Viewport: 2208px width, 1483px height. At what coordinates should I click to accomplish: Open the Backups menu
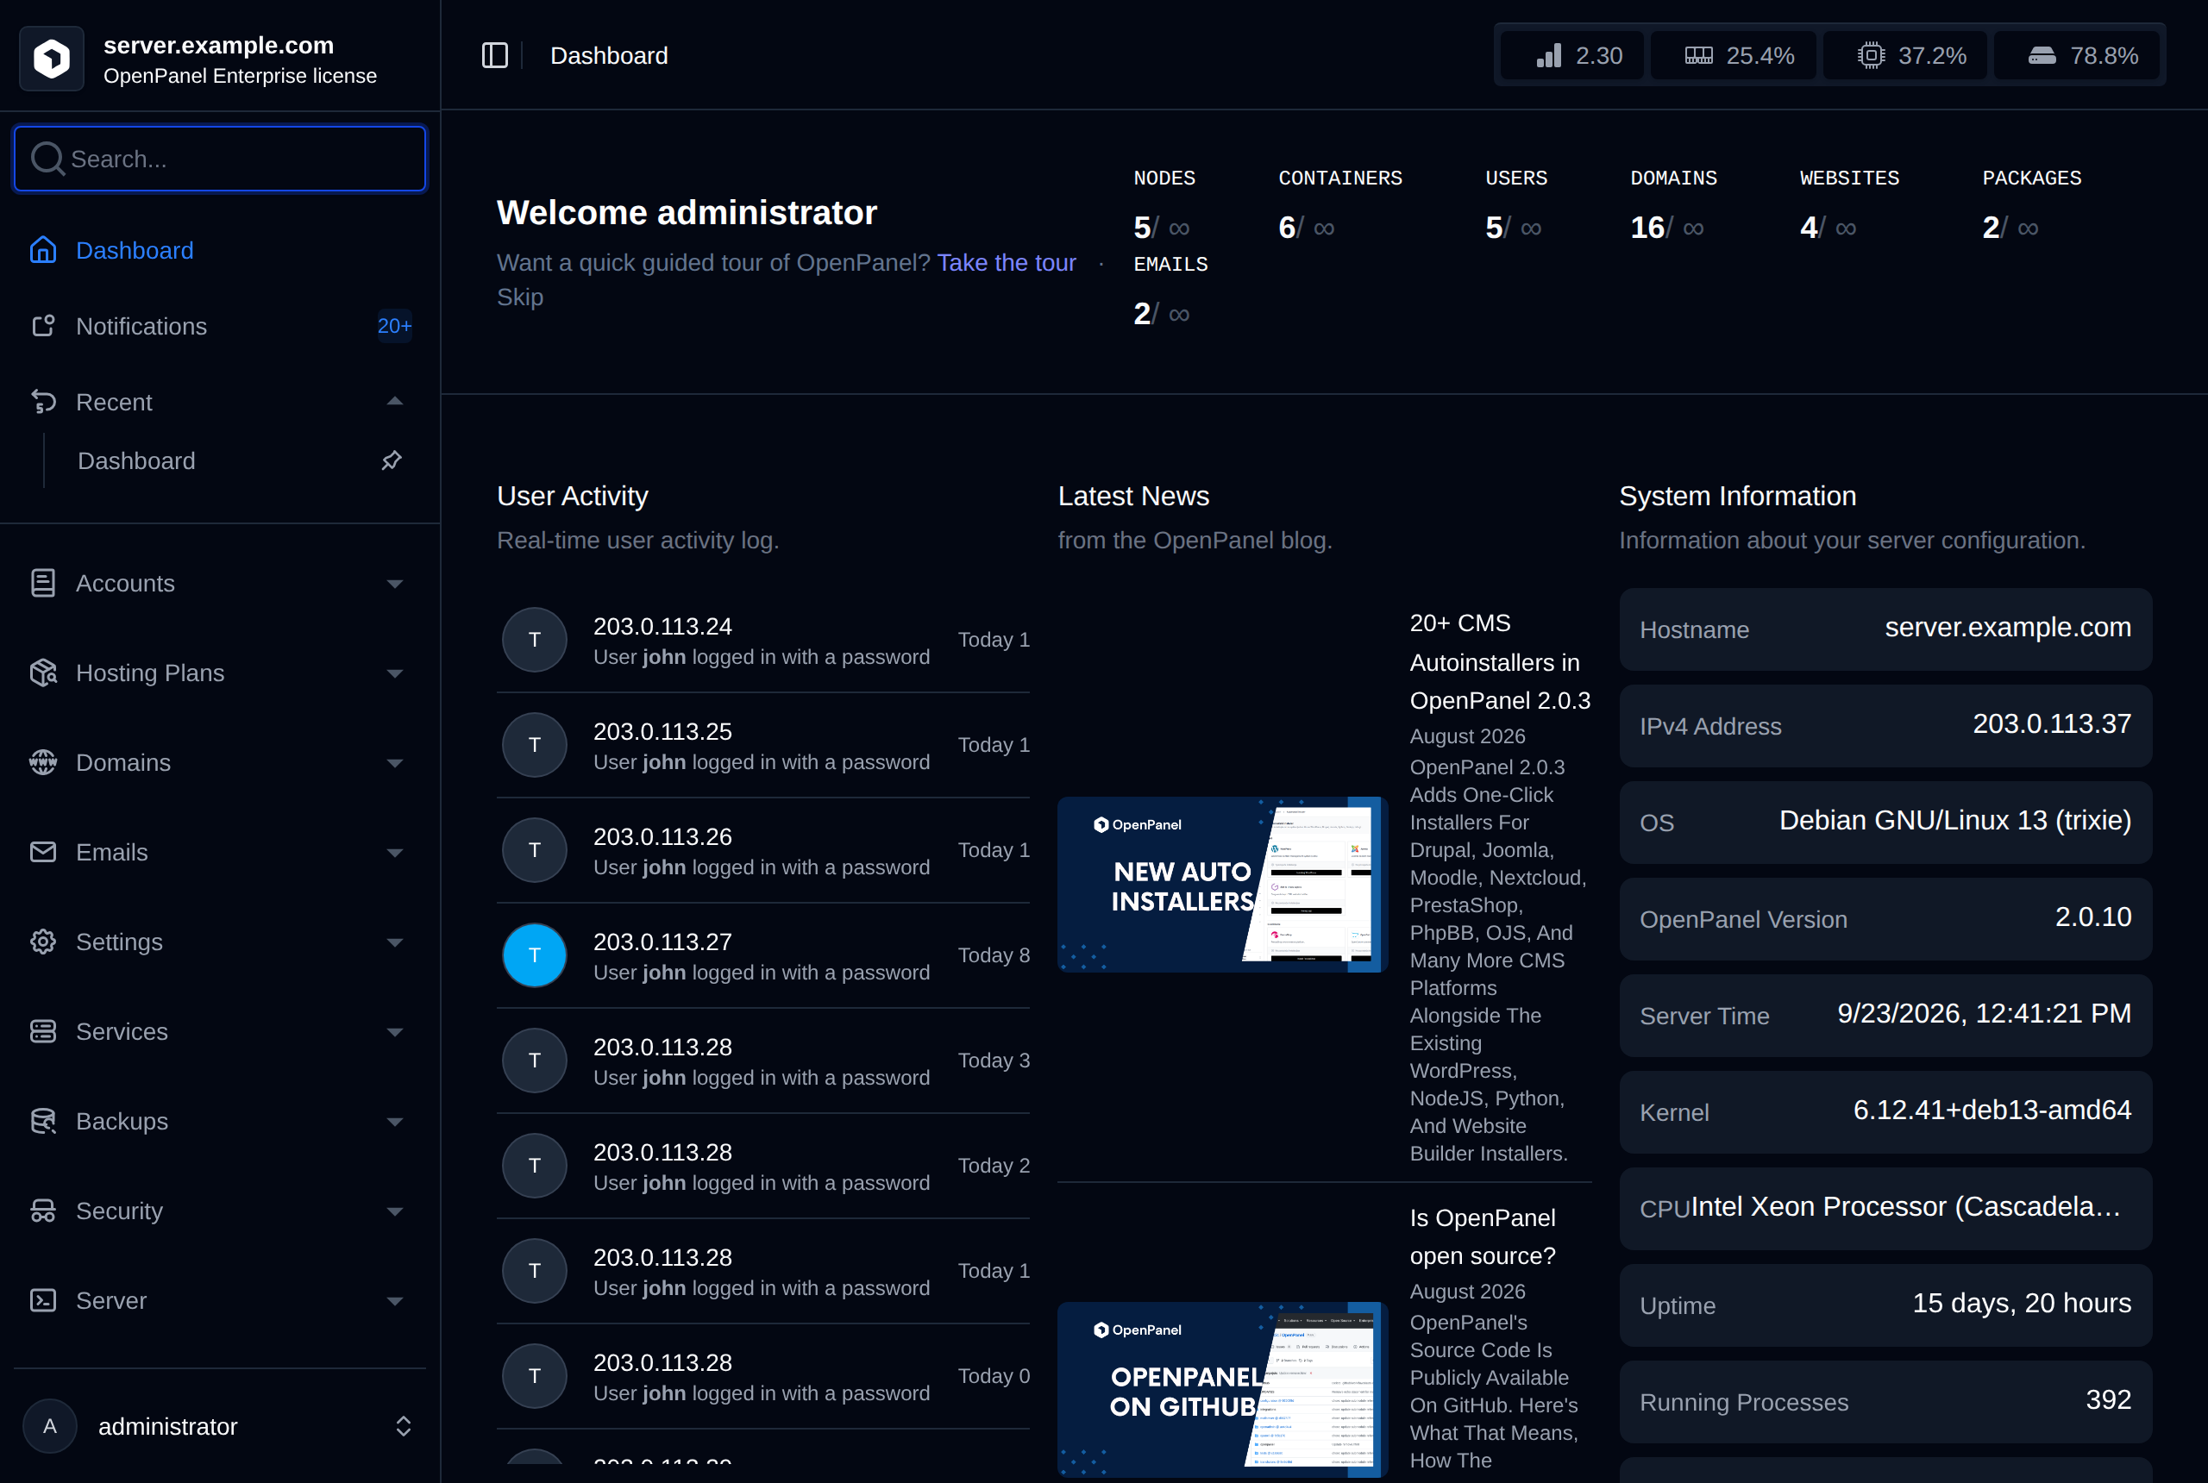(219, 1121)
